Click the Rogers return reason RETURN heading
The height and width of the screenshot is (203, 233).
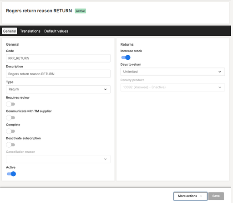pyautogui.click(x=39, y=11)
